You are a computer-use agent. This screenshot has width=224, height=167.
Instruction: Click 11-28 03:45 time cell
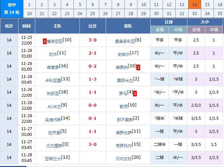pyautogui.click(x=27, y=158)
